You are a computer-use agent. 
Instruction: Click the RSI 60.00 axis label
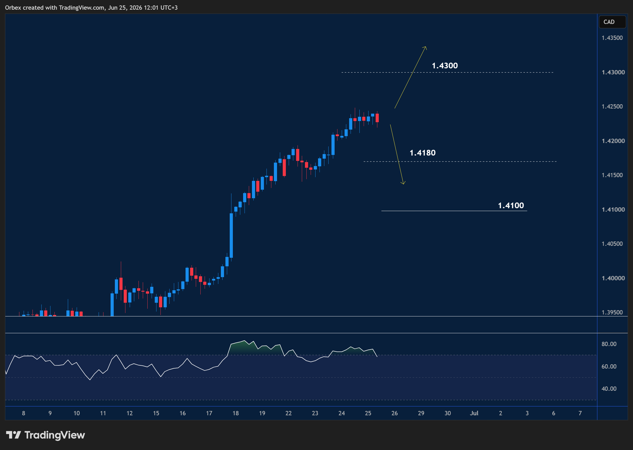(x=609, y=367)
